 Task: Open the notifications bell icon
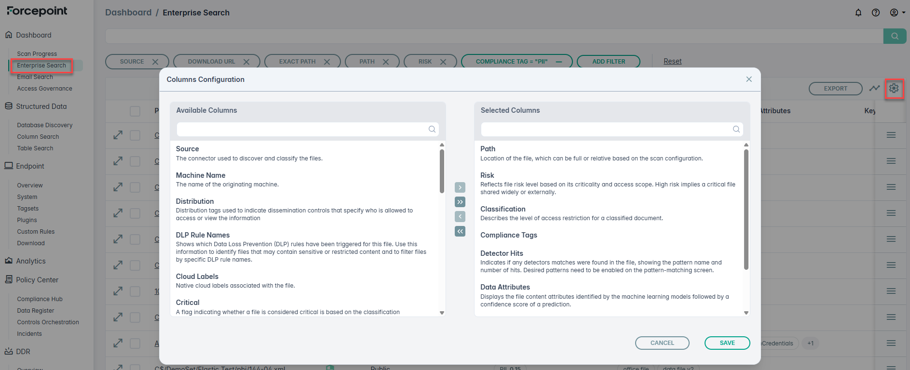click(858, 13)
